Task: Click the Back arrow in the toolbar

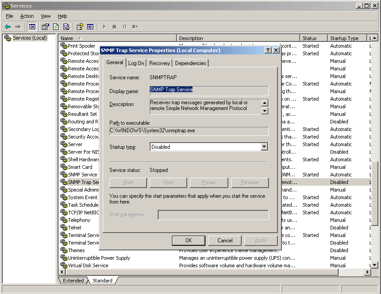Action: [8, 27]
